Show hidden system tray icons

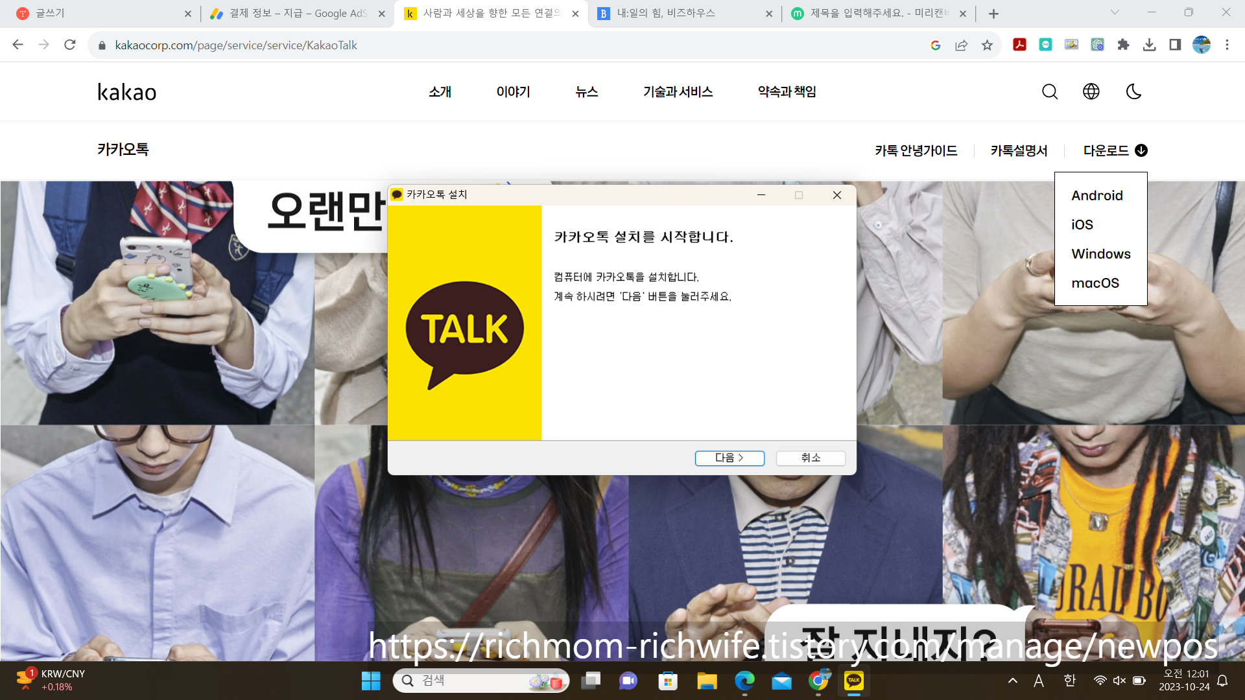tap(1013, 681)
